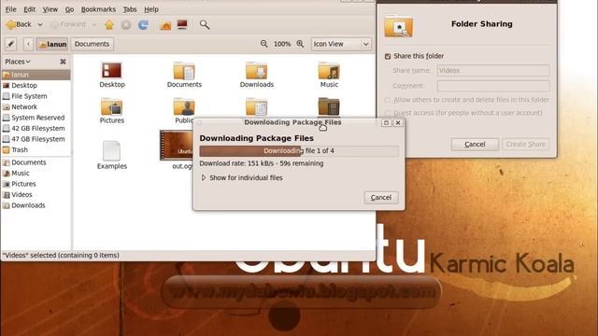
Task: Select the lanun path bar button
Action: [x=52, y=44]
